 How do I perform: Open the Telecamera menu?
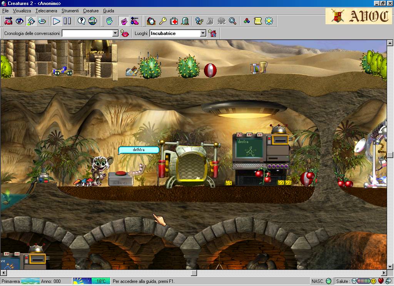click(x=46, y=11)
